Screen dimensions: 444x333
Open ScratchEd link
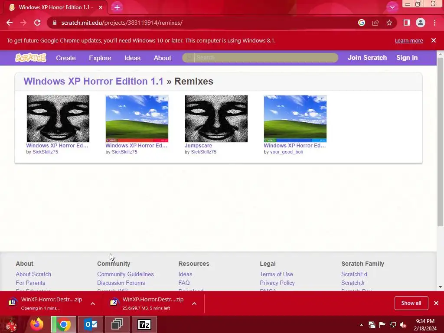[354, 274]
